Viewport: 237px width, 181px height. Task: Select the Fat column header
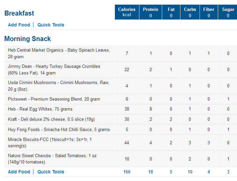click(x=171, y=12)
